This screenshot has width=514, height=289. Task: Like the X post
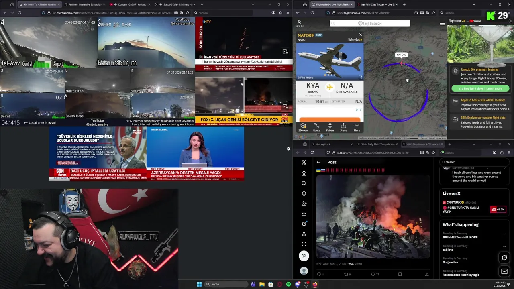tap(374, 274)
